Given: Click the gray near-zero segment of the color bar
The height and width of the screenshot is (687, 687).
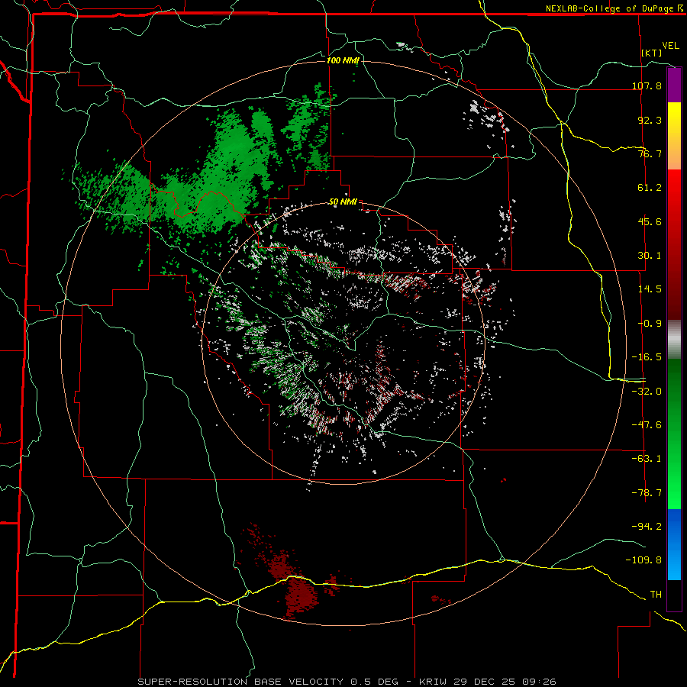Looking at the screenshot, I should pyautogui.click(x=674, y=337).
